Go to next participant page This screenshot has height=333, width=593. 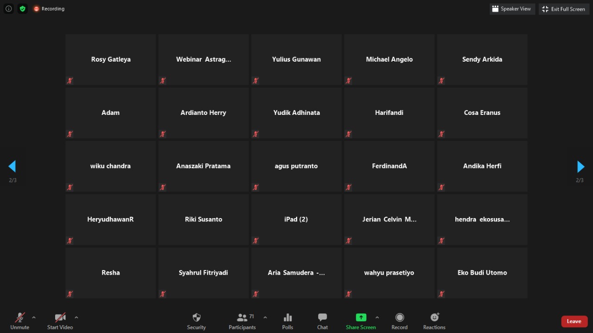(580, 166)
